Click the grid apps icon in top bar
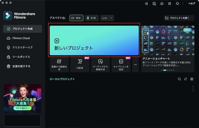Image resolution: width=199 pixels, height=128 pixels. [169, 3]
